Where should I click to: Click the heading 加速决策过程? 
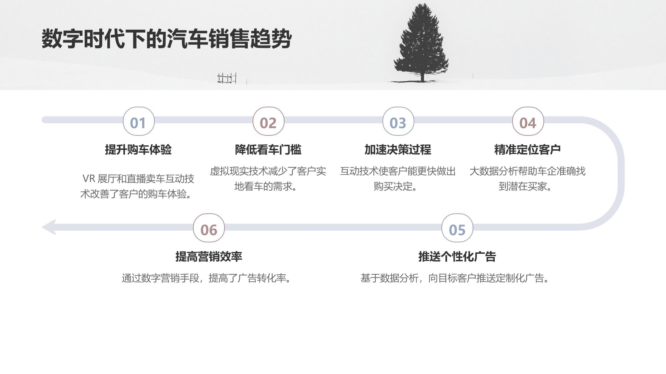[398, 150]
